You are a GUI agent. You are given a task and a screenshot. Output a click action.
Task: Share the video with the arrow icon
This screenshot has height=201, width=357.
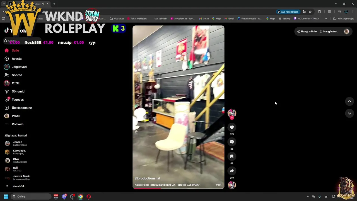tap(232, 171)
